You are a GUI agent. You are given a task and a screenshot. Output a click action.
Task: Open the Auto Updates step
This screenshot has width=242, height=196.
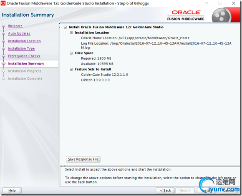[19, 33]
